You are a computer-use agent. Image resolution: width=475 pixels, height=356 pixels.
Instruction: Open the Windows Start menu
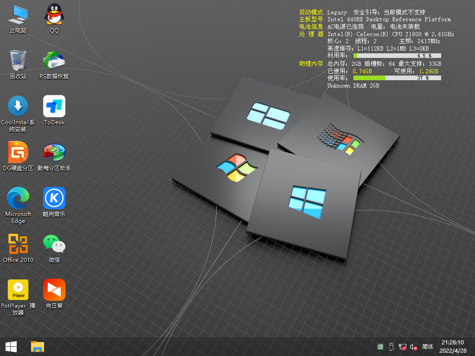pos(11,347)
